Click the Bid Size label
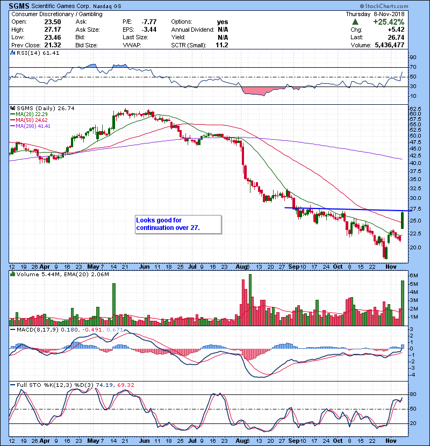Screen dimensions: 430x446 coord(87,45)
